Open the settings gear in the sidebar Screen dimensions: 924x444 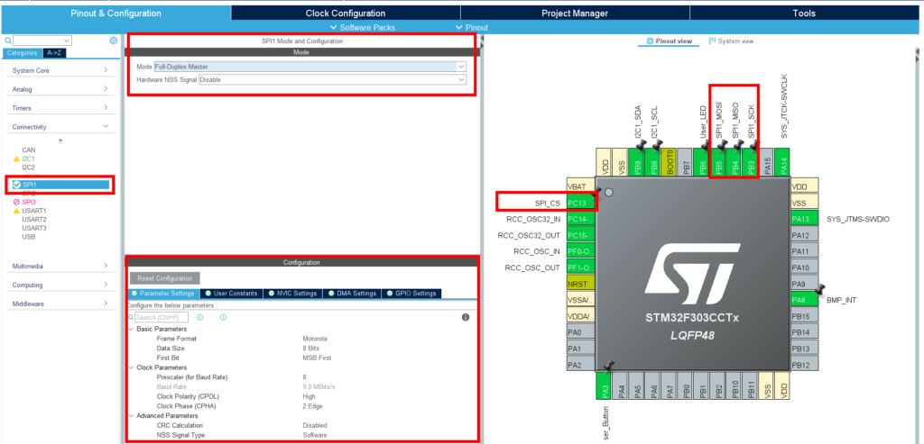coord(113,41)
